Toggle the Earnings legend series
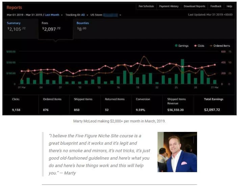239x186 pixels. (182, 46)
